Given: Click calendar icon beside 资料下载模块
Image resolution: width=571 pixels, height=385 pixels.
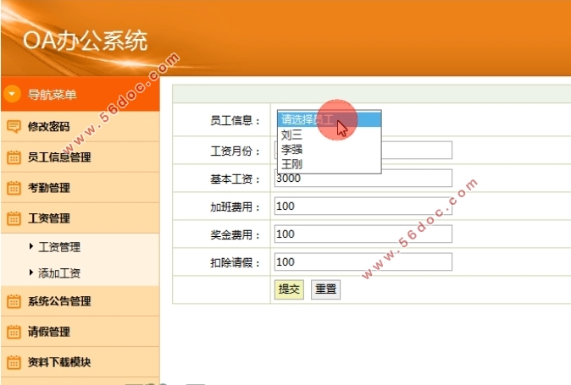Looking at the screenshot, I should pos(14,362).
